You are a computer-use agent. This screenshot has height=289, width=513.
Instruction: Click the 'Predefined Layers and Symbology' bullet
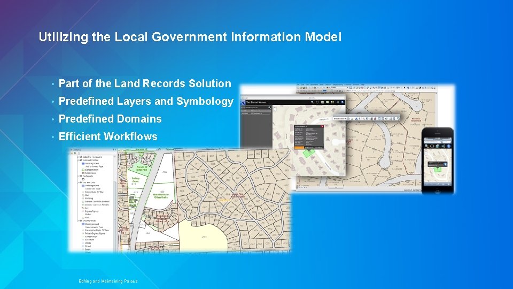pos(146,101)
